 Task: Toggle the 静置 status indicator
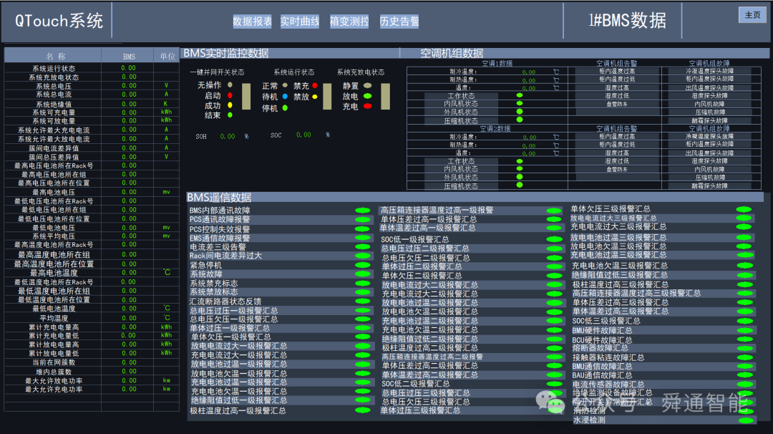[x=366, y=87]
